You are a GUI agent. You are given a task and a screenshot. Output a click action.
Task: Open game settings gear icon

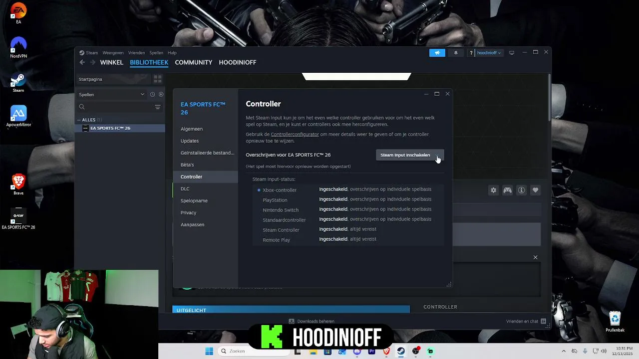(x=494, y=190)
